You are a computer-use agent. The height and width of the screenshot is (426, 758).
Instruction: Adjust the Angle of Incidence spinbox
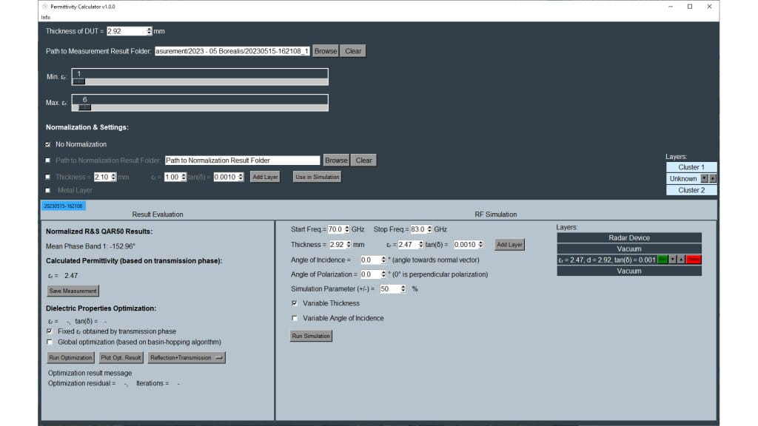(x=383, y=260)
